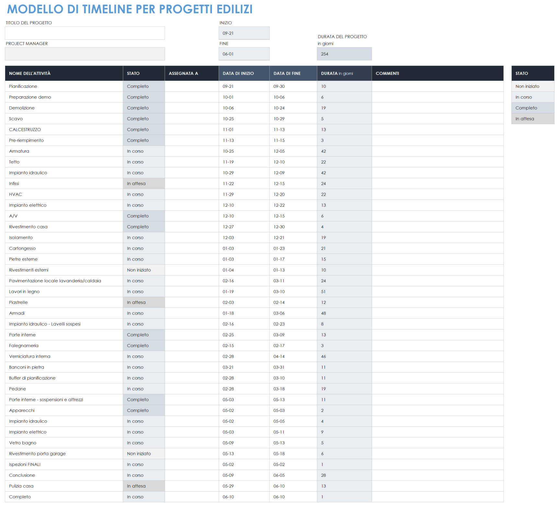Click end date 12-22 of Impianto elettrico row
The height and width of the screenshot is (511, 560).
(293, 205)
